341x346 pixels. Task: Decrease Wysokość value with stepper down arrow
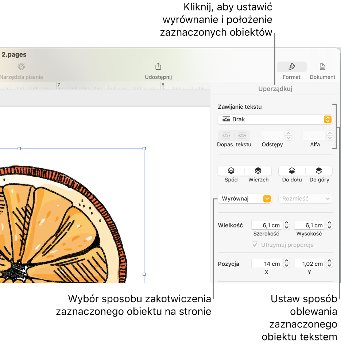click(329, 227)
